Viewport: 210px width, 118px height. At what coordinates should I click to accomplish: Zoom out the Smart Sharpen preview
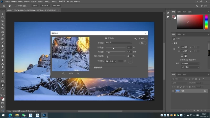(63, 73)
